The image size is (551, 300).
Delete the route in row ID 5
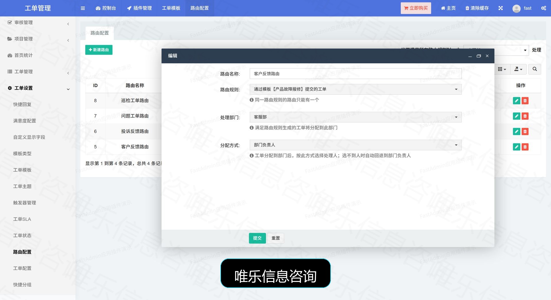[x=525, y=147]
